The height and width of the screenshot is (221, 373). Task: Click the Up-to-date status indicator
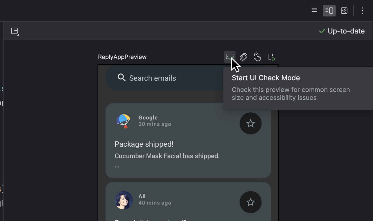[346, 31]
